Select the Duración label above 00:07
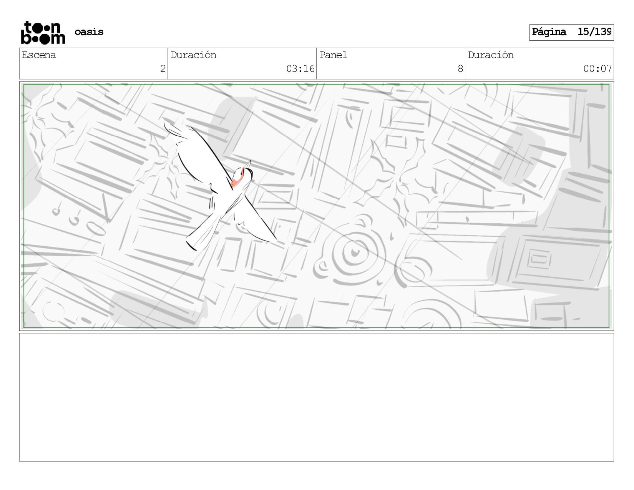 point(491,55)
